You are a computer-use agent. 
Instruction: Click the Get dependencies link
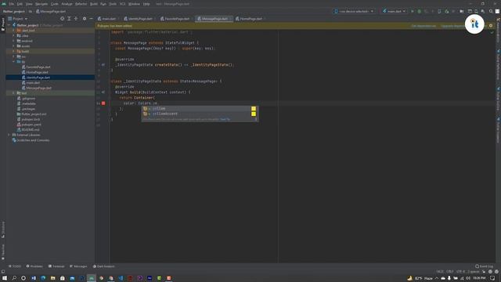[424, 26]
